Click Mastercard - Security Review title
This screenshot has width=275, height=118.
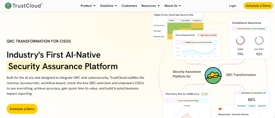[x=233, y=115]
